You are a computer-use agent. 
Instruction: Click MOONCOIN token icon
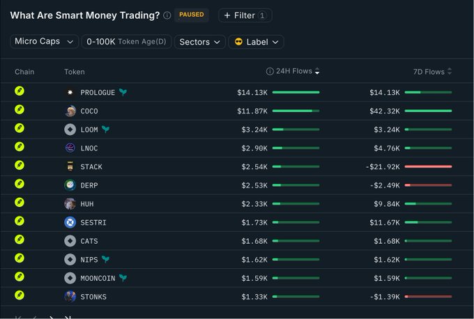click(70, 278)
